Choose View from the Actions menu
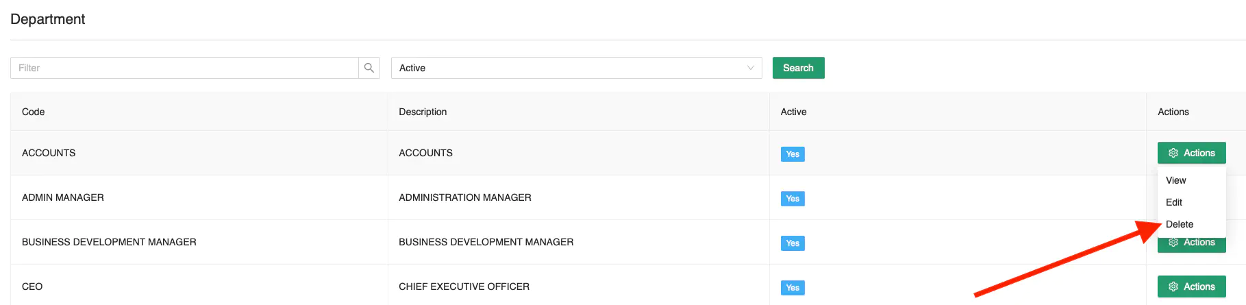 tap(1176, 180)
